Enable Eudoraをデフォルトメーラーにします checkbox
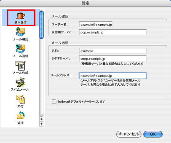This screenshot has width=171, height=143. (x=54, y=102)
